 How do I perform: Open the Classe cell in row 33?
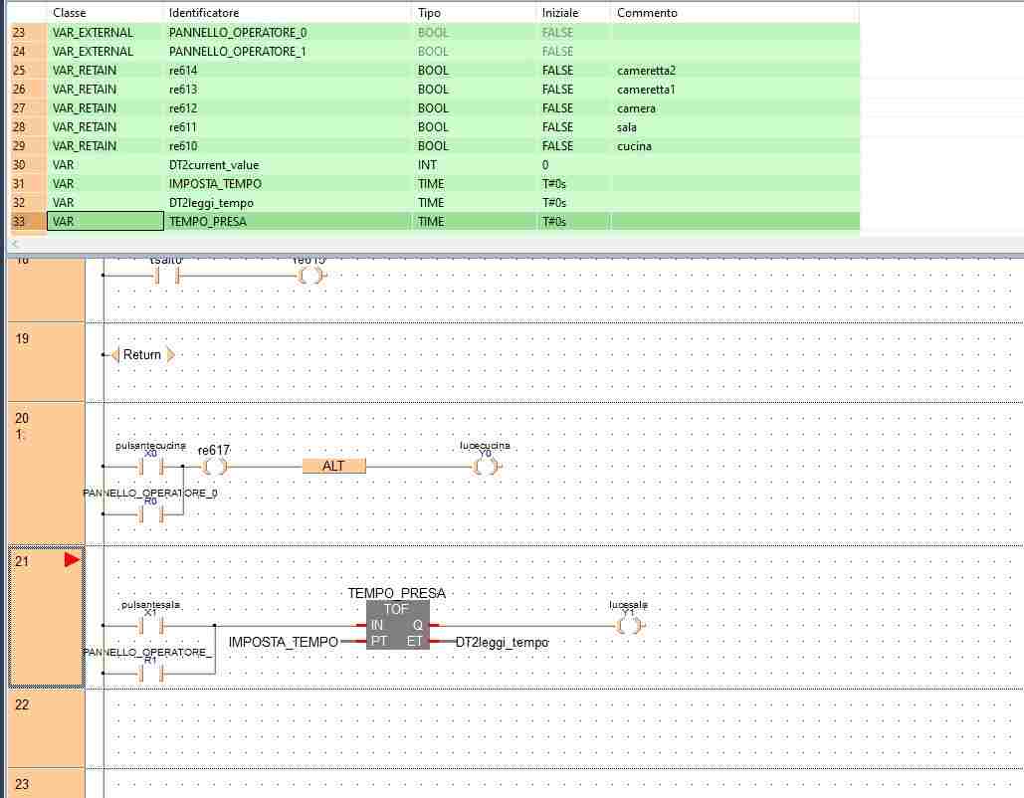coord(103,222)
